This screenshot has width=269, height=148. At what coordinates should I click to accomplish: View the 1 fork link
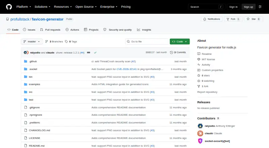[x=203, y=86]
